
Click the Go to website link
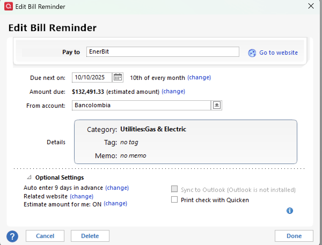pyautogui.click(x=278, y=53)
